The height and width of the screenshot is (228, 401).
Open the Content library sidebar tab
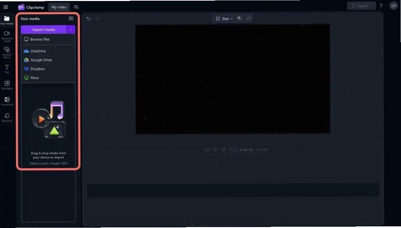point(7,53)
